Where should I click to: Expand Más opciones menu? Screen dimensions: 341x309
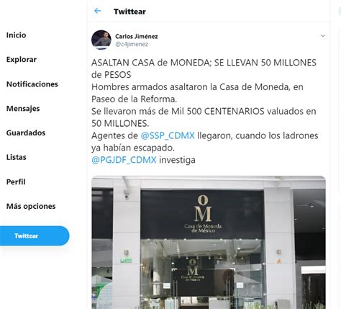(x=31, y=206)
